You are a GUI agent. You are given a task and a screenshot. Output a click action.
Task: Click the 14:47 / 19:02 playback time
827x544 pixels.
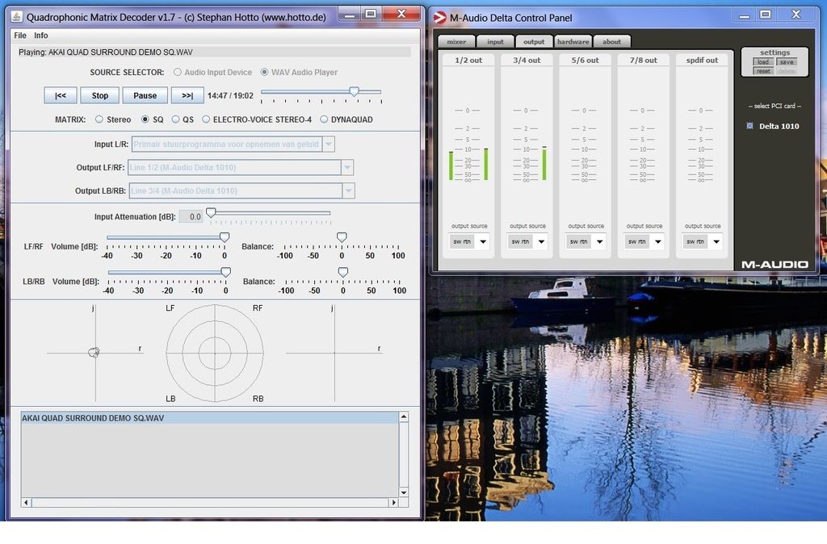point(230,95)
